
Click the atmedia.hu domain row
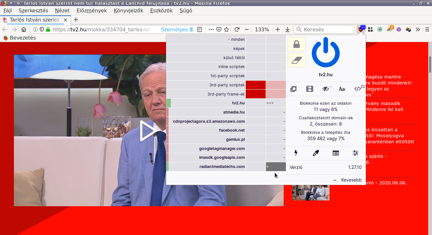[206, 112]
